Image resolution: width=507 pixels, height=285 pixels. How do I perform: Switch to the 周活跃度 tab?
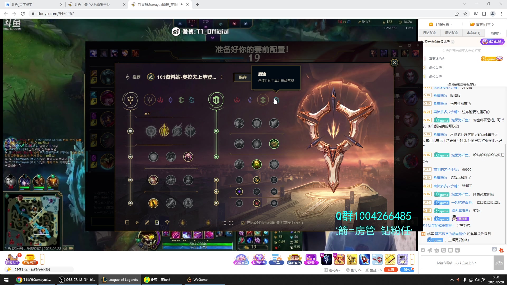452,33
